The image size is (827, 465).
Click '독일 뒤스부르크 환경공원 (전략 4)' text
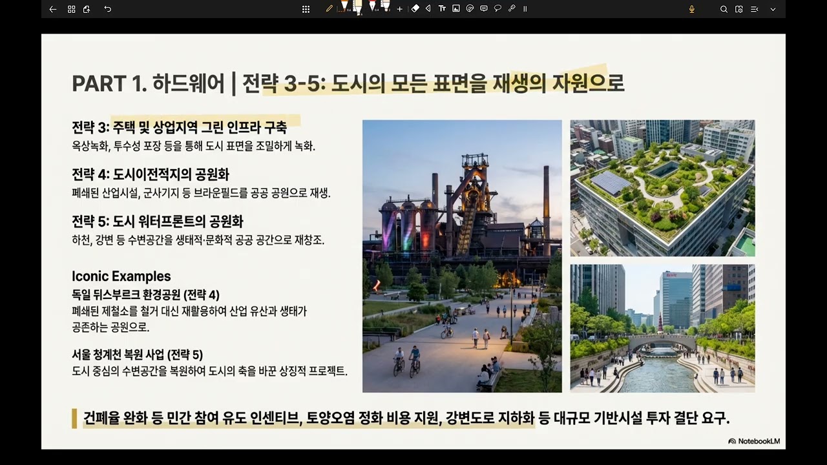coord(146,295)
